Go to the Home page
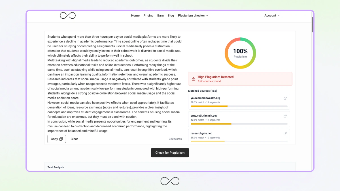Image resolution: width=340 pixels, height=191 pixels. pyautogui.click(x=135, y=16)
